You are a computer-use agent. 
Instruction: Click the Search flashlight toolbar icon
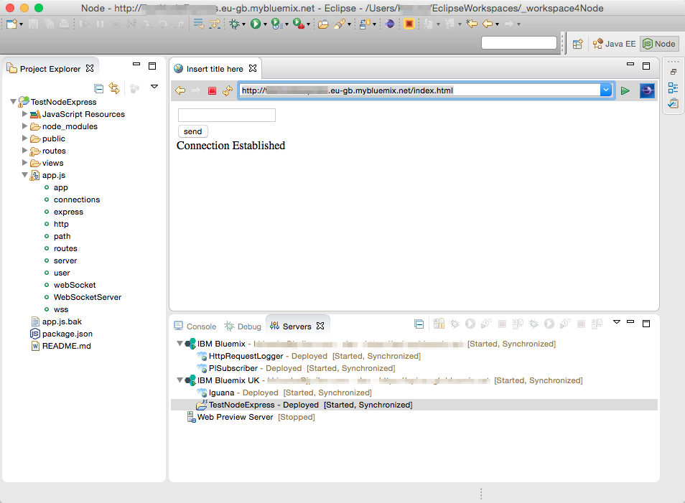(340, 24)
